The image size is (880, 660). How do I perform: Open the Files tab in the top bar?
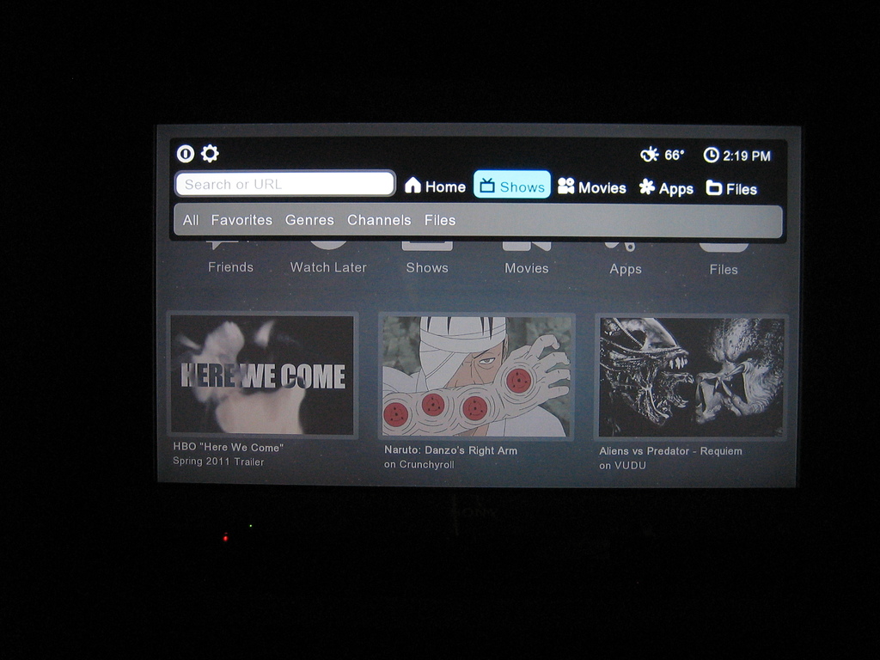click(x=731, y=188)
